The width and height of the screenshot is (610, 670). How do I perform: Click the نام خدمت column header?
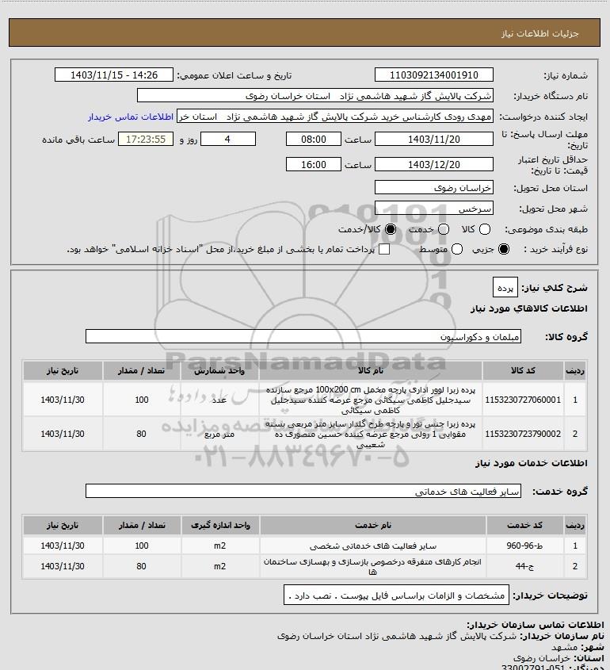(372, 525)
